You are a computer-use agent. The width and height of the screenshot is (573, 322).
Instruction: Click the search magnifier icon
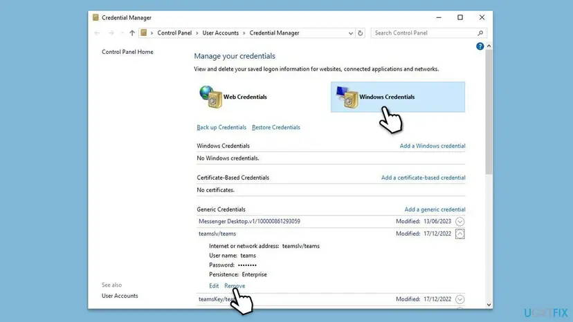click(480, 33)
